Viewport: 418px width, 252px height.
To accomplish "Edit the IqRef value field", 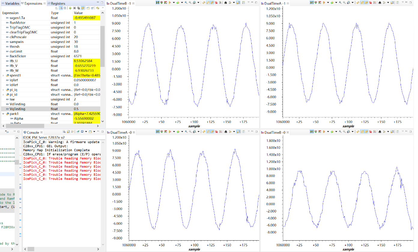I will click(x=87, y=80).
